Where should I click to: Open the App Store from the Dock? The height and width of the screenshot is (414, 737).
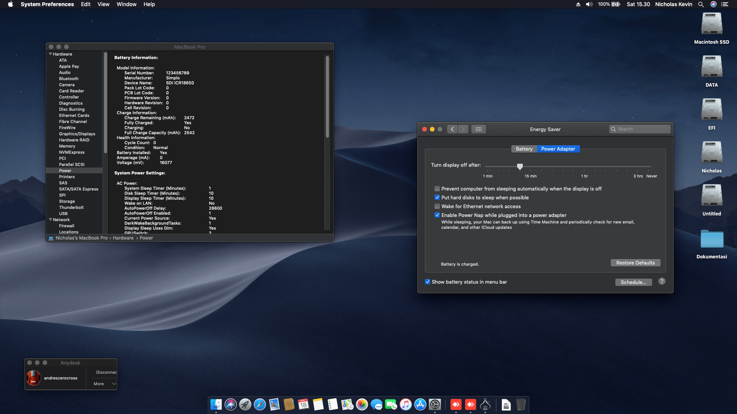tap(420, 404)
